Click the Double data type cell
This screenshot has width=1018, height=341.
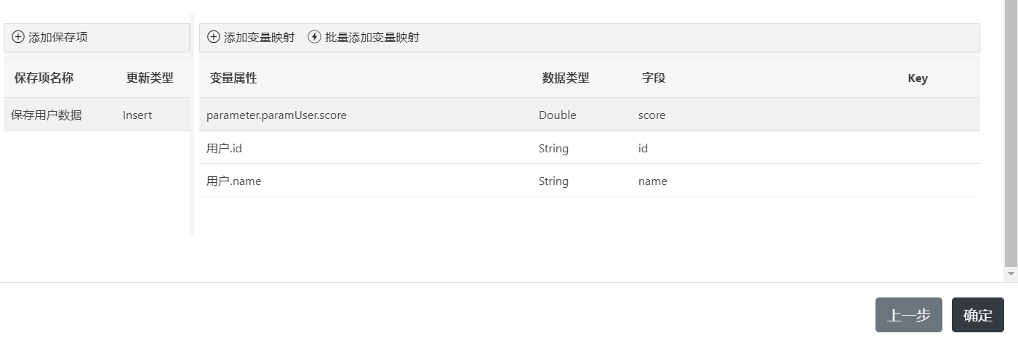(x=558, y=115)
